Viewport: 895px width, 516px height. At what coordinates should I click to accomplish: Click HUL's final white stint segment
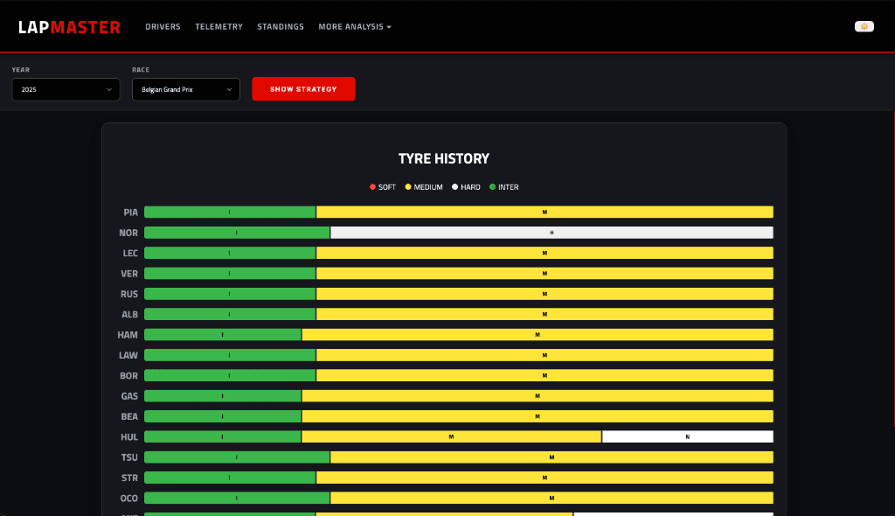(687, 436)
